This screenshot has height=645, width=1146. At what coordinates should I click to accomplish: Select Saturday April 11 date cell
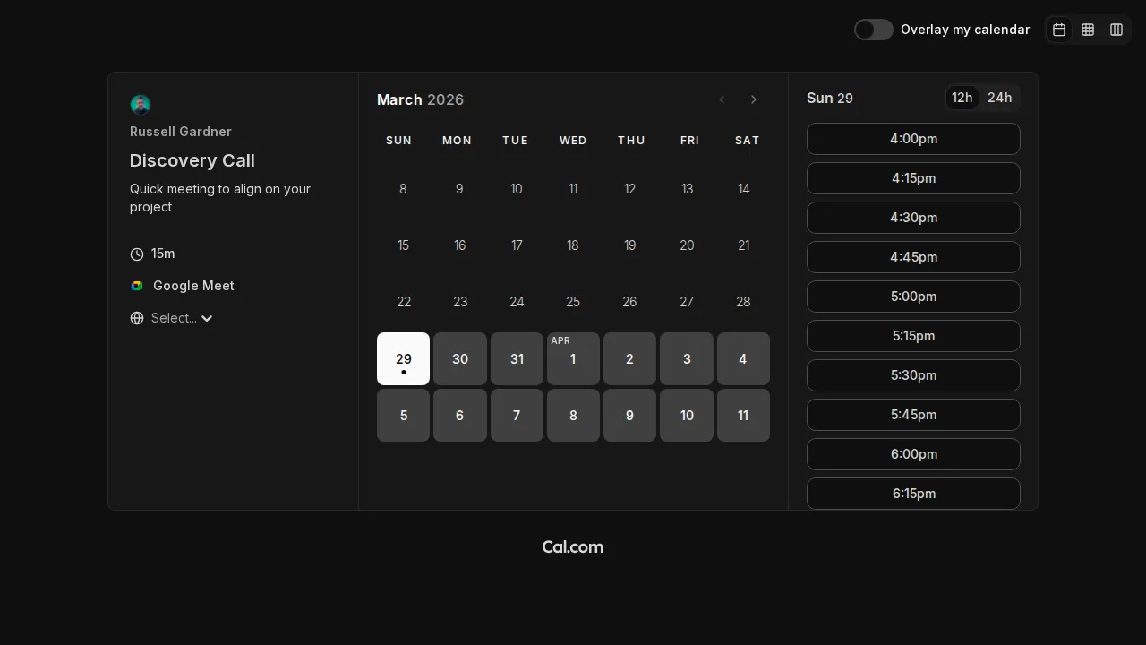[x=743, y=415]
